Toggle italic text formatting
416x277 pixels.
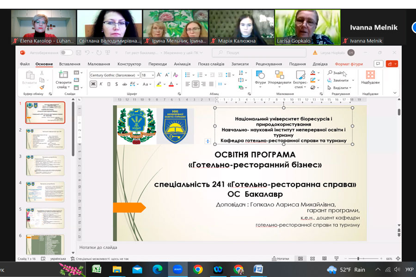[x=101, y=84]
